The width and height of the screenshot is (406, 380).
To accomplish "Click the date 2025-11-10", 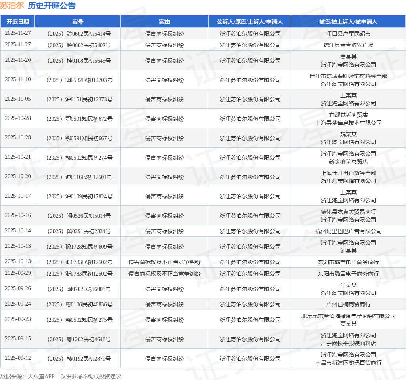I will 17,79.
